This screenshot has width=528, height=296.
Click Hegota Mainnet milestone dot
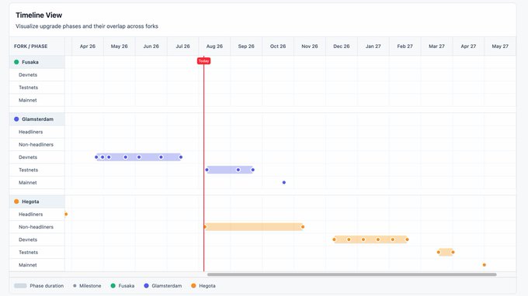coord(485,265)
